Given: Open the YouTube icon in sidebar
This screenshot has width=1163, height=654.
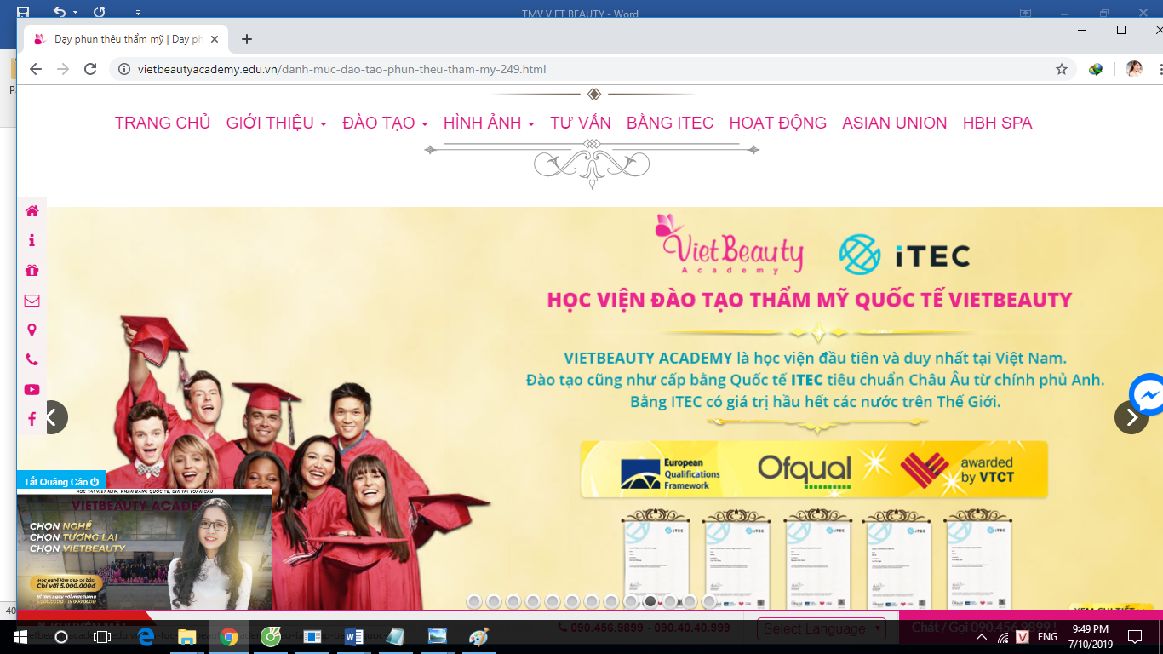Looking at the screenshot, I should pyautogui.click(x=32, y=389).
